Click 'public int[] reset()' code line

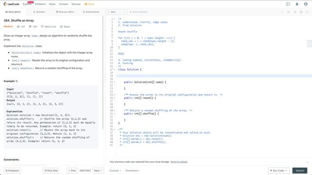tap(140, 98)
